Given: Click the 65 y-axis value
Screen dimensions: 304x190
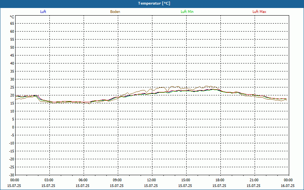Looking at the screenshot, I should tap(12, 24).
